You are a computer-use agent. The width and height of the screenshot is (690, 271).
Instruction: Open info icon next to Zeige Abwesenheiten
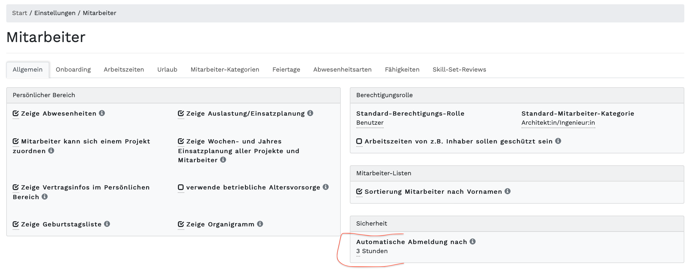click(x=102, y=113)
